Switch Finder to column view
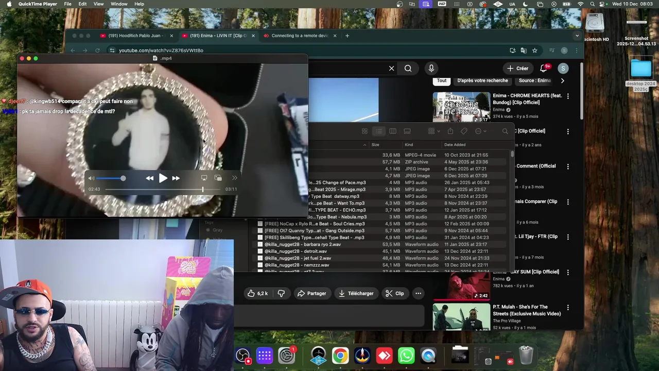Screen dimensions: 659x371 (393, 131)
